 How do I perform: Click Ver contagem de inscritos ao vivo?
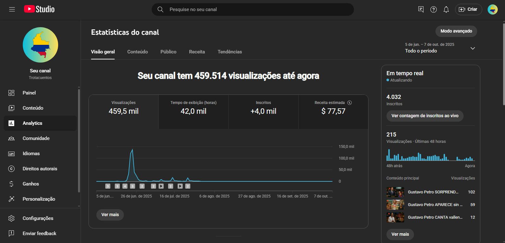tap(425, 116)
